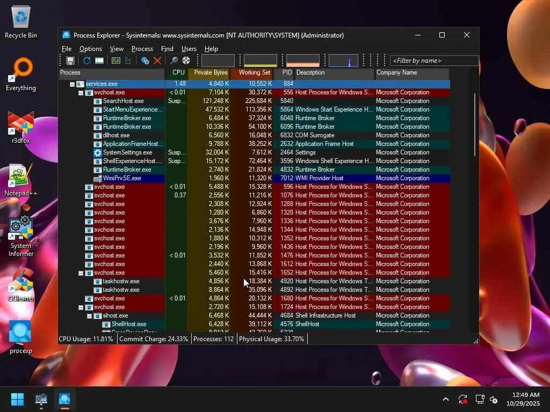Image resolution: width=550 pixels, height=412 pixels.
Task: Open the Help menu
Action: 211,49
